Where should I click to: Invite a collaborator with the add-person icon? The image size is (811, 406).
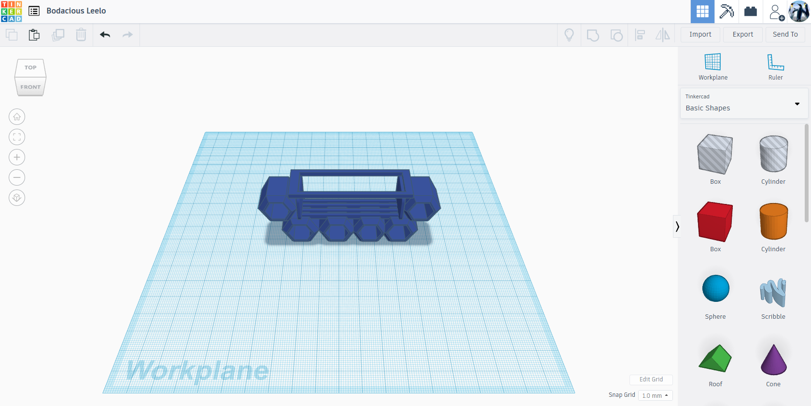[x=776, y=12]
